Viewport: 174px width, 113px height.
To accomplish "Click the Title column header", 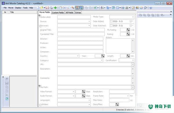I will click(x=23, y=12).
